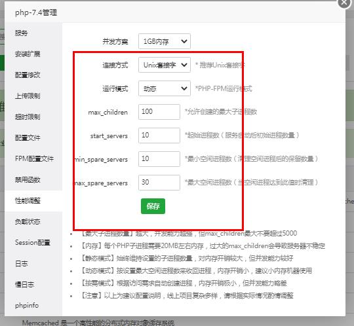
Task: Click the start_servers input field
Action: pos(159,136)
